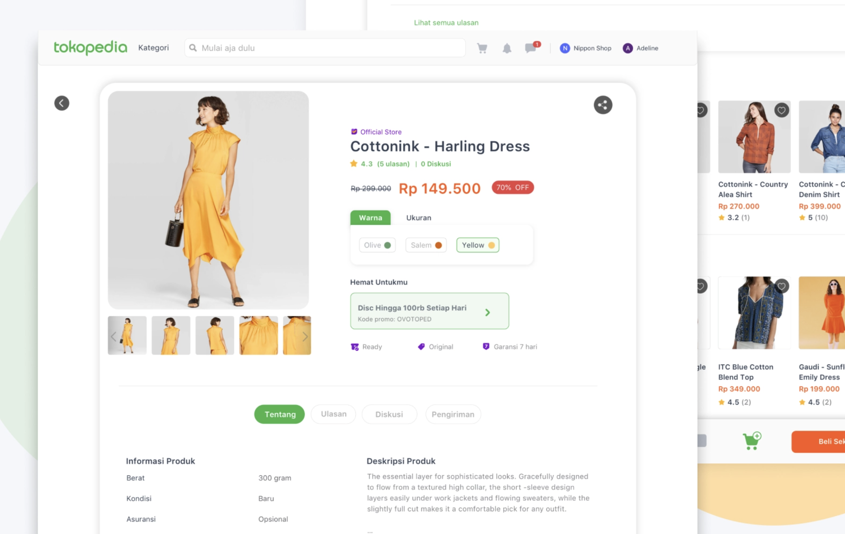Click the add-to-cart green cart icon

(x=751, y=441)
